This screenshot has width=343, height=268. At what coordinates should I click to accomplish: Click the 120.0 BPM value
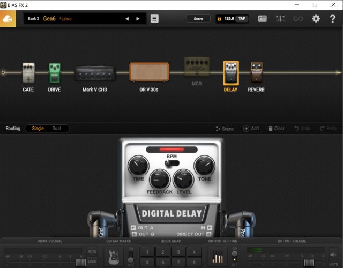click(x=229, y=19)
